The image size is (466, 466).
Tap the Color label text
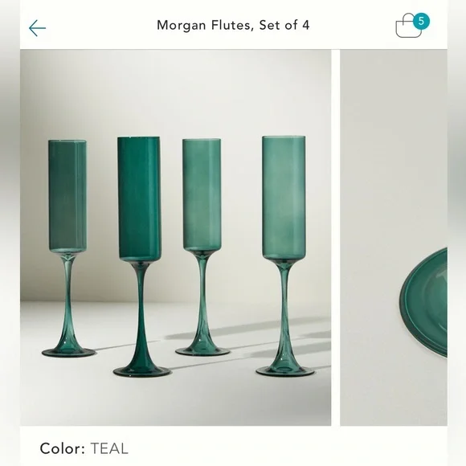pos(63,448)
